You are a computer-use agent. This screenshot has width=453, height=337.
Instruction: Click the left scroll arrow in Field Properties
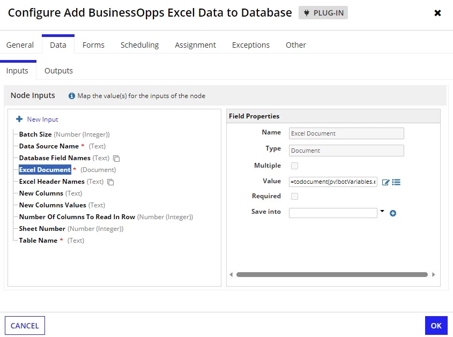231,275
